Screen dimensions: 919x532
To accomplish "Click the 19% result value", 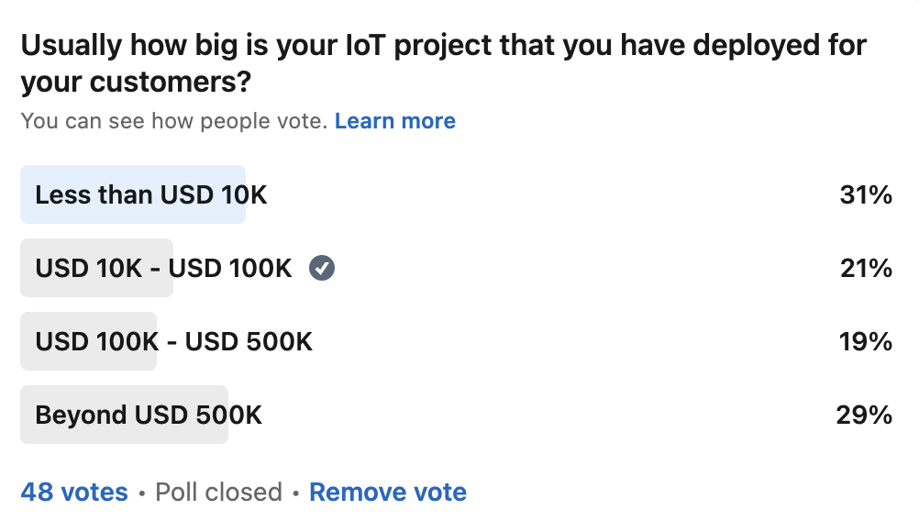I will pyautogui.click(x=865, y=341).
